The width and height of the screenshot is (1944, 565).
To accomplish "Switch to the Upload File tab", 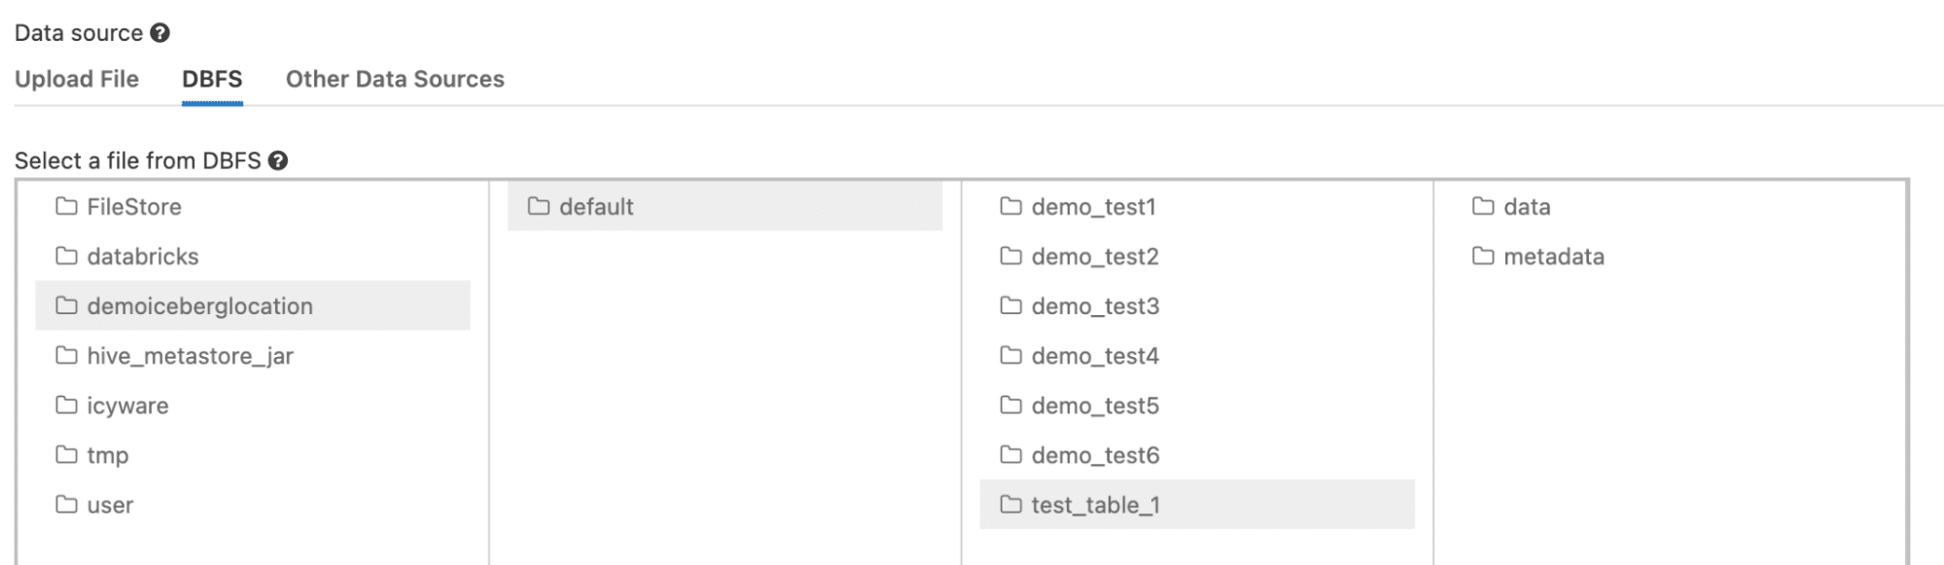I will point(78,79).
